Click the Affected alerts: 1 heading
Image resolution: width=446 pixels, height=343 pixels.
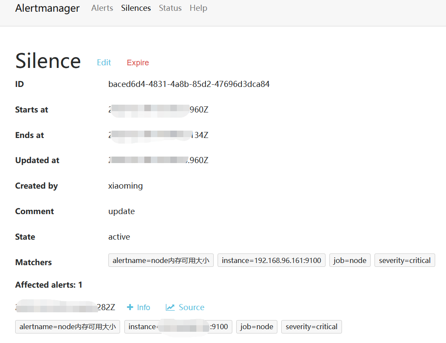(x=49, y=285)
